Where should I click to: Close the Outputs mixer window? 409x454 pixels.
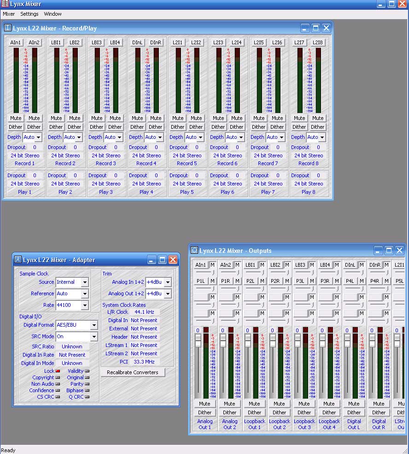click(x=399, y=250)
